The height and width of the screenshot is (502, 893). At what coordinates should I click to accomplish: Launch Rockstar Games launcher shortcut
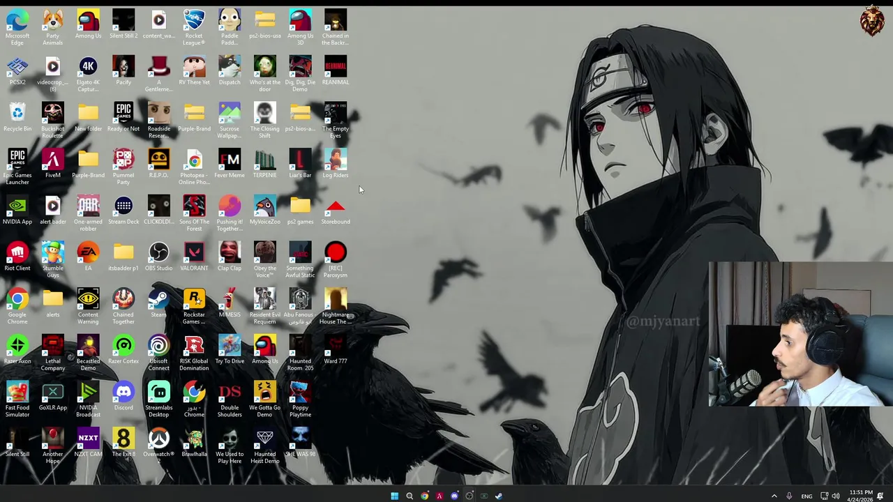click(x=194, y=307)
